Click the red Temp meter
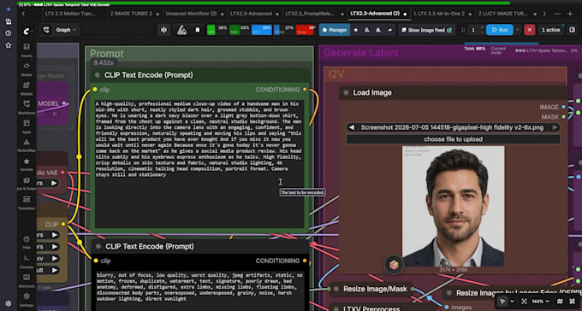 306,30
